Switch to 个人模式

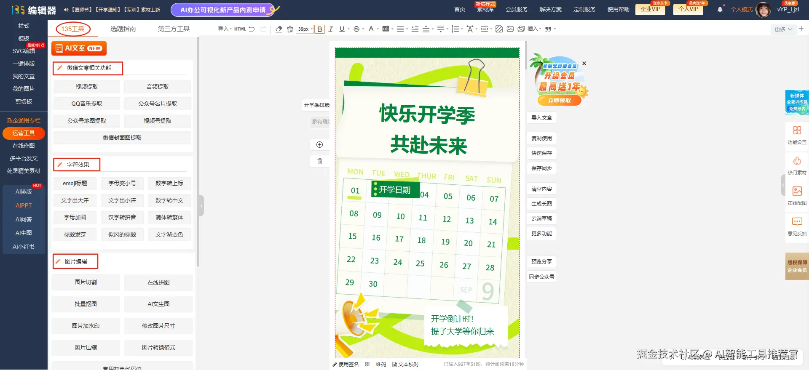[x=742, y=9]
